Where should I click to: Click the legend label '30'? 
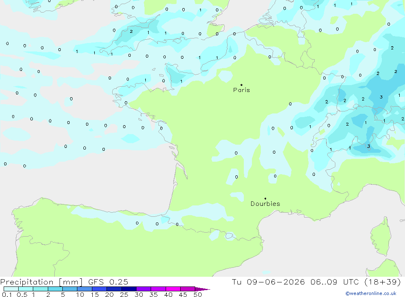(139, 295)
